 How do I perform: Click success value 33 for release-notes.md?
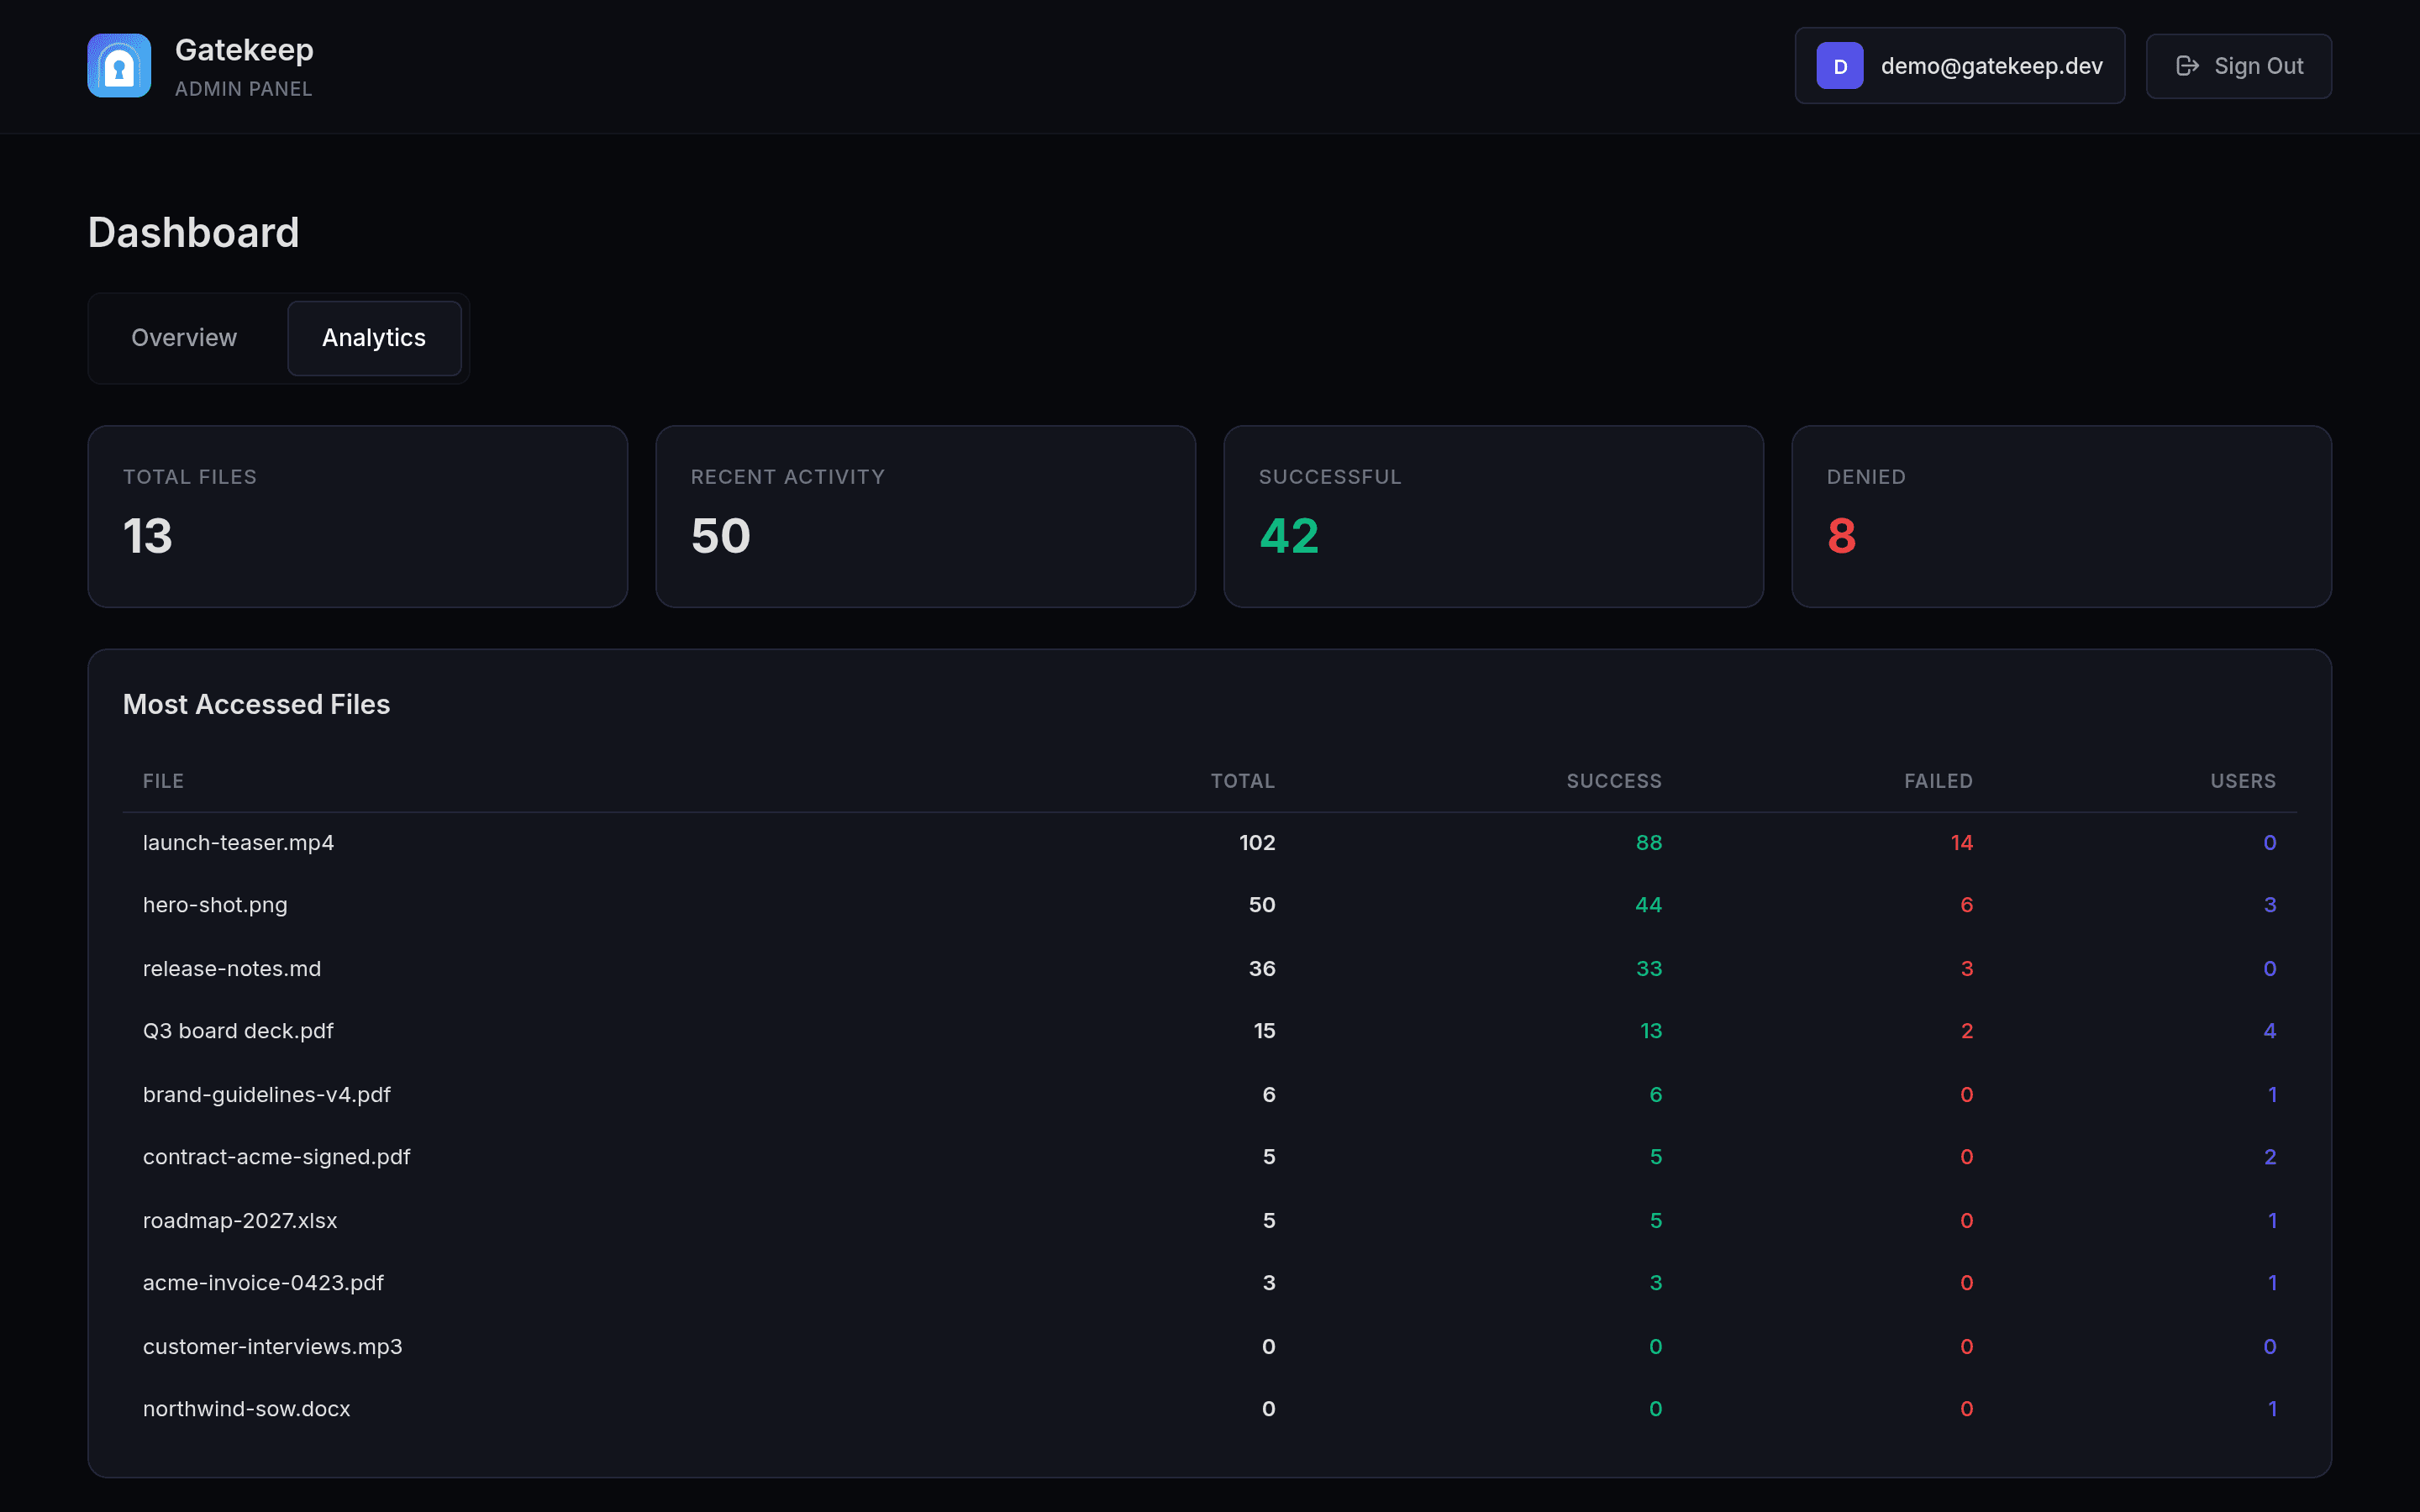pyautogui.click(x=1649, y=969)
